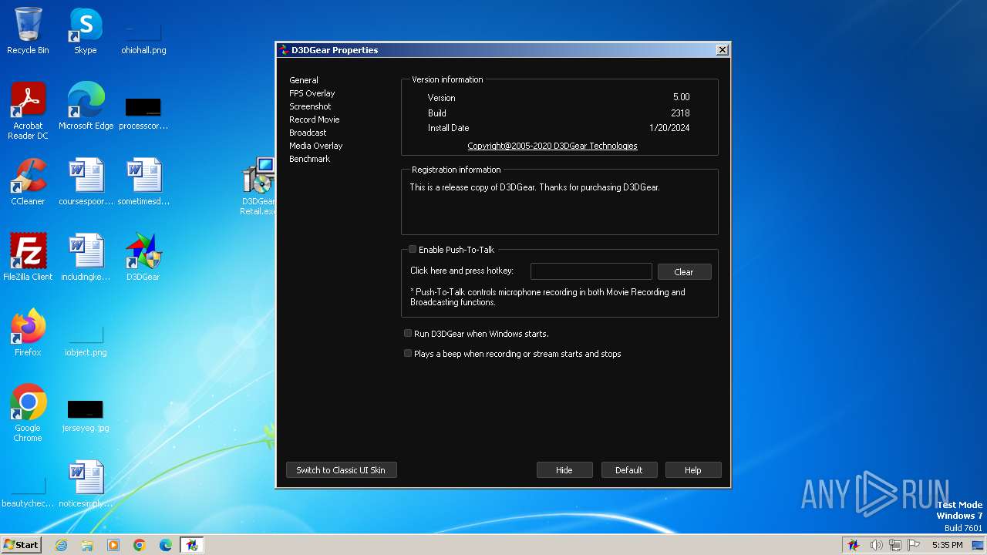
Task: Click the release copy registration text
Action: tap(534, 187)
